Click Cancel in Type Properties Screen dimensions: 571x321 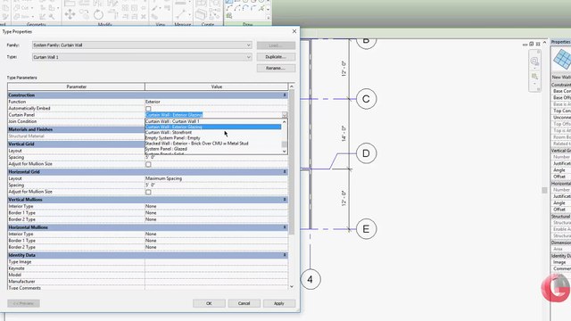[x=244, y=303]
